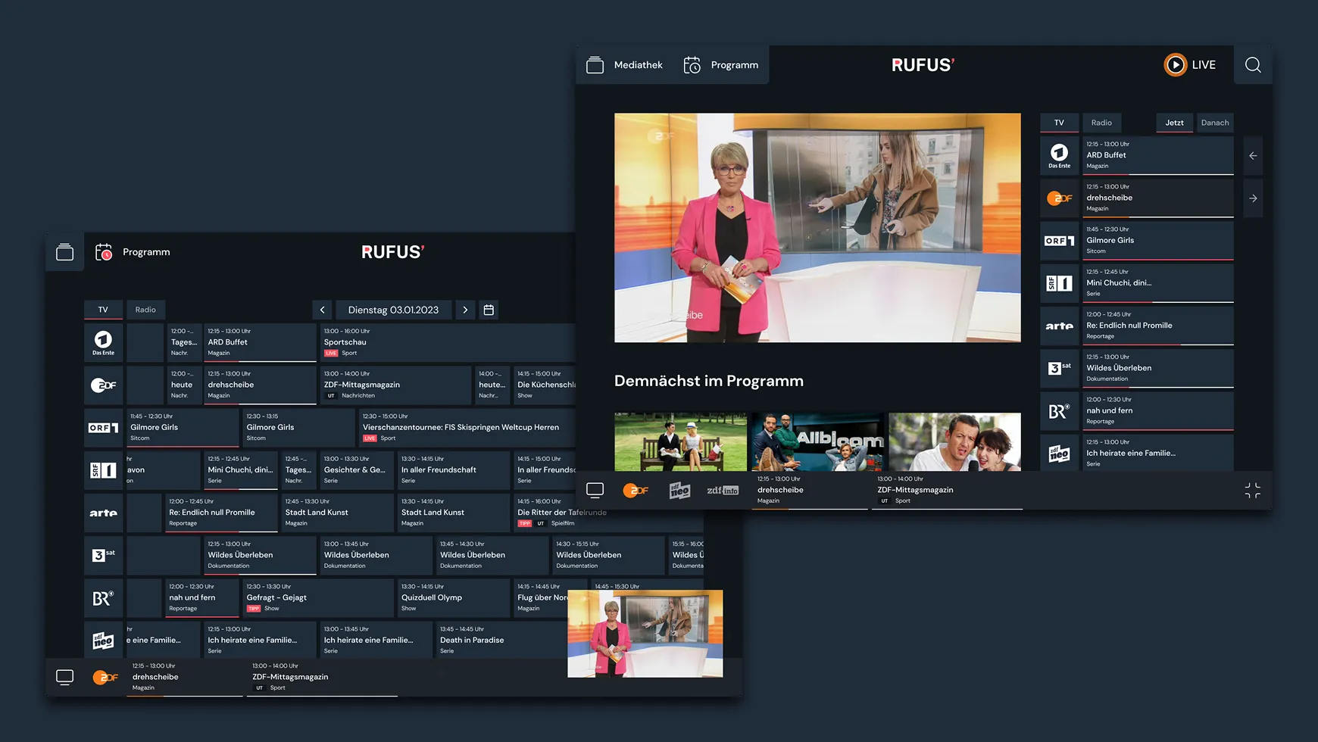Screen dimensions: 1318x742
Task: Click the ZDF-Mittagsmagazin progress bar
Action: click(x=947, y=510)
